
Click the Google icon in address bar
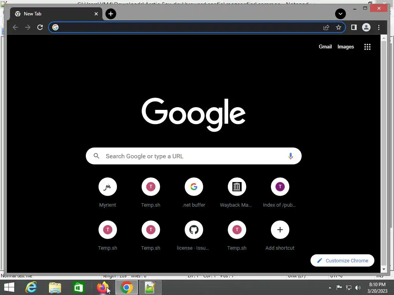(55, 27)
